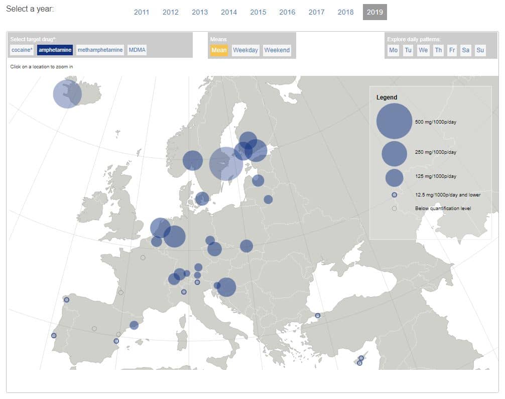
Task: Explore Monday daily pattern
Action: (x=393, y=50)
